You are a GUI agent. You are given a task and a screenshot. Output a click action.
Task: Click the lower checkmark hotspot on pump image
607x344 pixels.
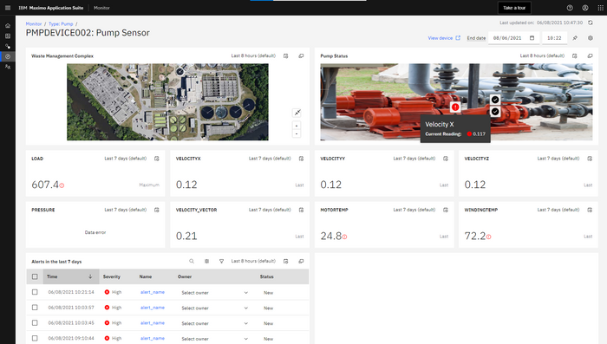click(x=495, y=112)
